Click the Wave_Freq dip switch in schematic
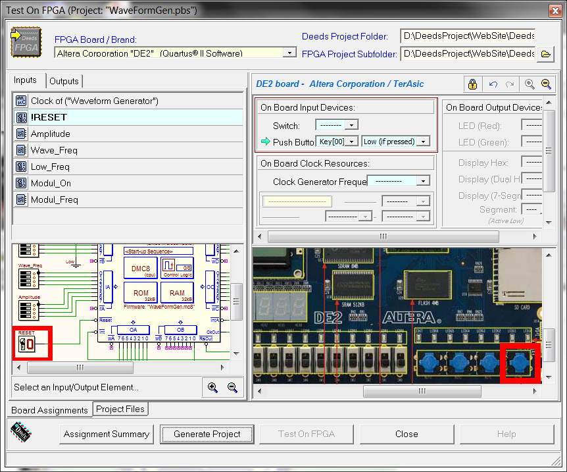 (x=29, y=279)
